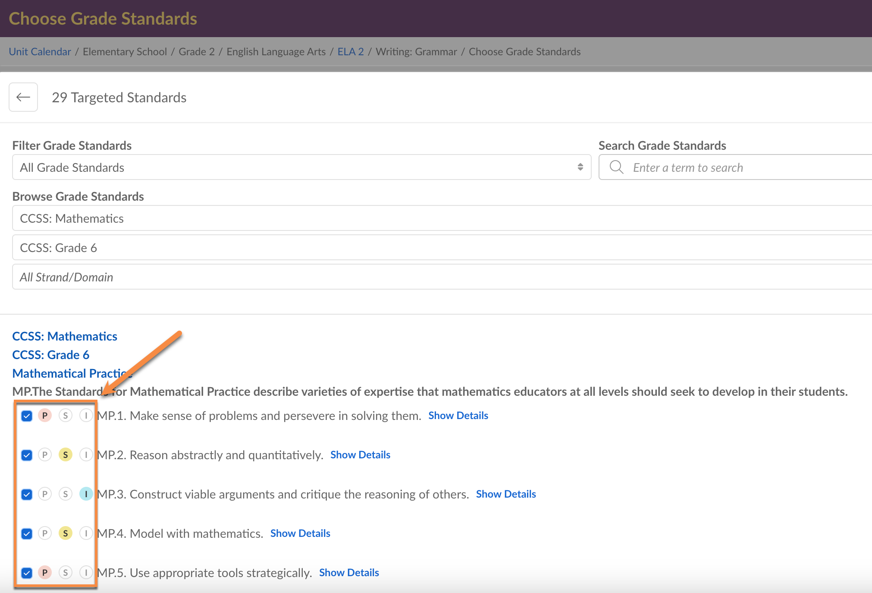Uncheck the MP.3 standard checkbox

click(27, 495)
